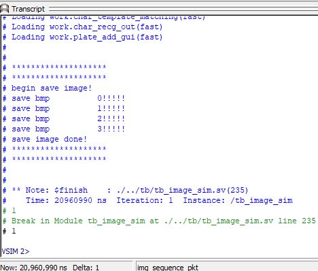
Task: Click the VSIM 2> command prompt
Action: [x=16, y=251]
